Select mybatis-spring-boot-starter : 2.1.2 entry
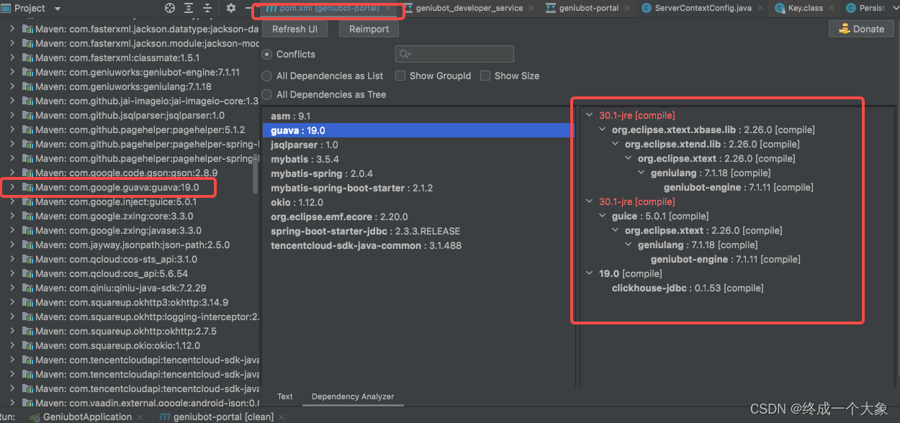The height and width of the screenshot is (423, 900). [418, 188]
